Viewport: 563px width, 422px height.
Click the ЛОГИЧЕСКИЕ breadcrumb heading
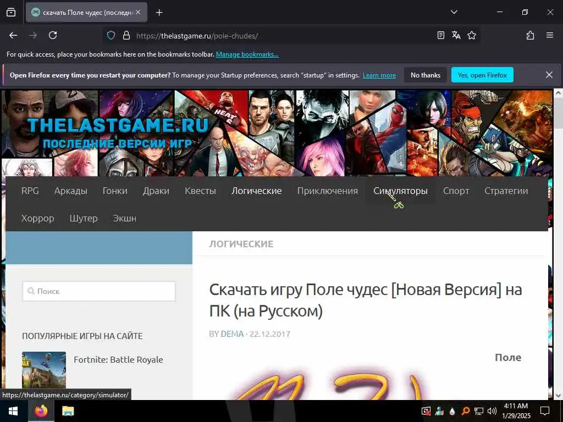click(241, 244)
